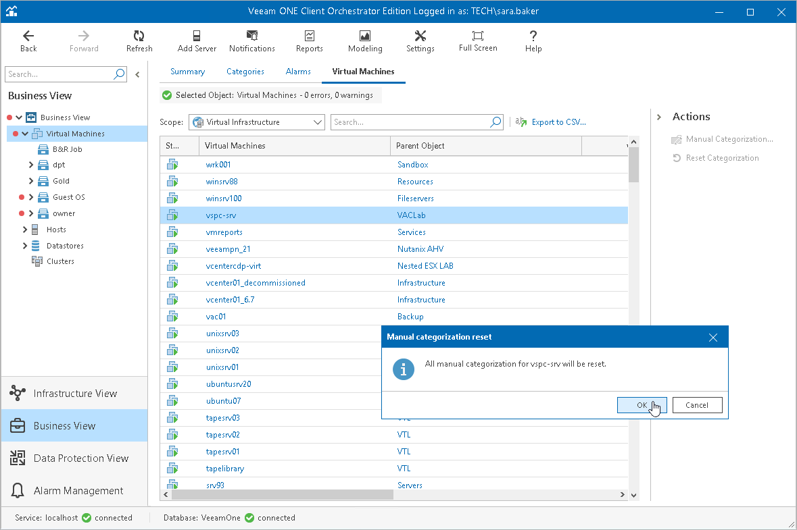Confirm reset by clicking OK
797x530 pixels.
click(642, 405)
